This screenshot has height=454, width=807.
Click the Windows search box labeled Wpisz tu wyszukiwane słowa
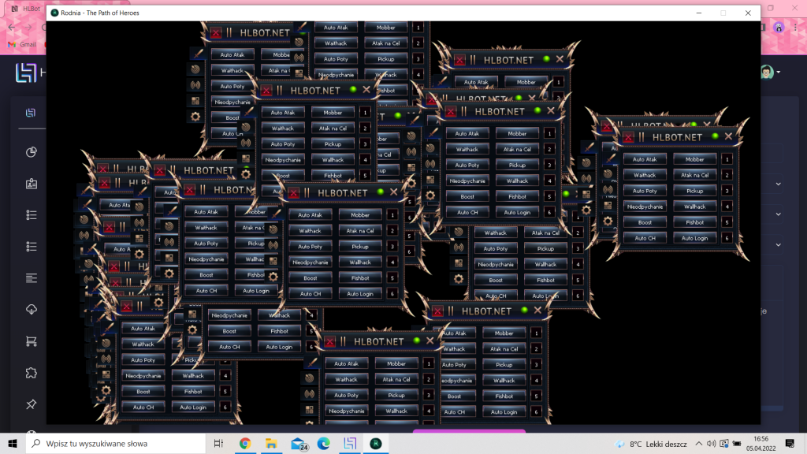[116, 444]
